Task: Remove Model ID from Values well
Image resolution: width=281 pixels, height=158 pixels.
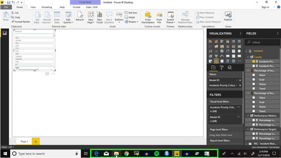Action: pyautogui.click(x=240, y=80)
